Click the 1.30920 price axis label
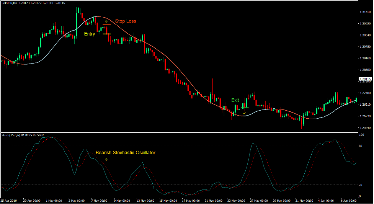This screenshot has height=204, width=374. click(x=365, y=24)
